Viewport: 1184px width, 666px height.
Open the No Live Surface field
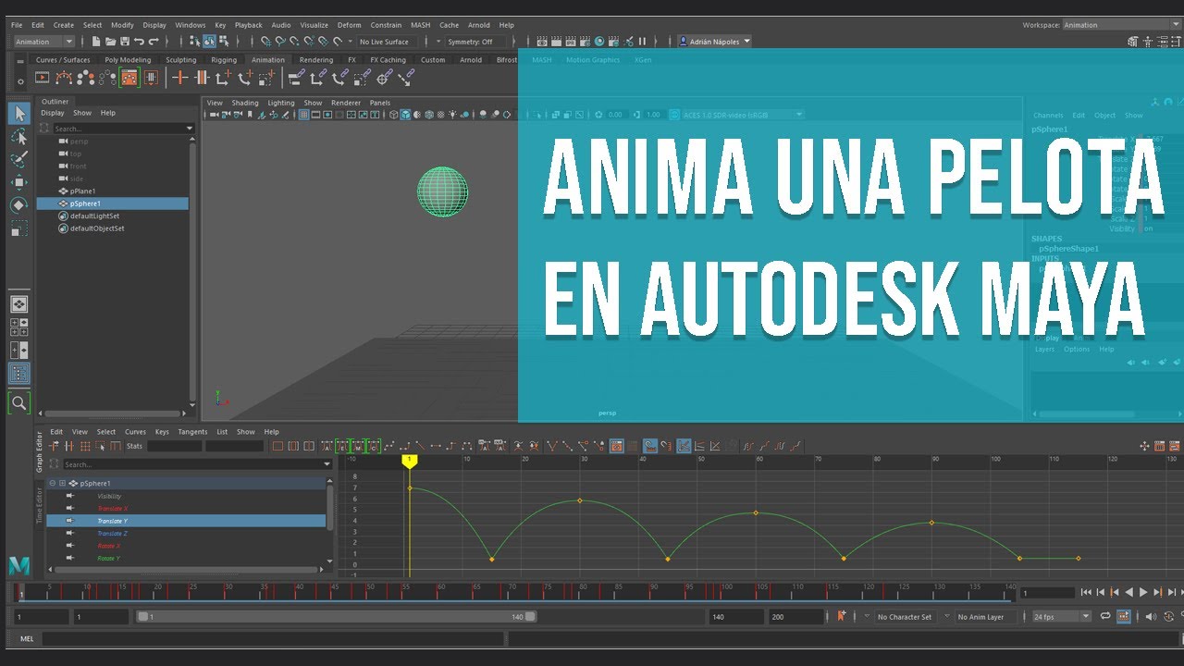[x=387, y=42]
